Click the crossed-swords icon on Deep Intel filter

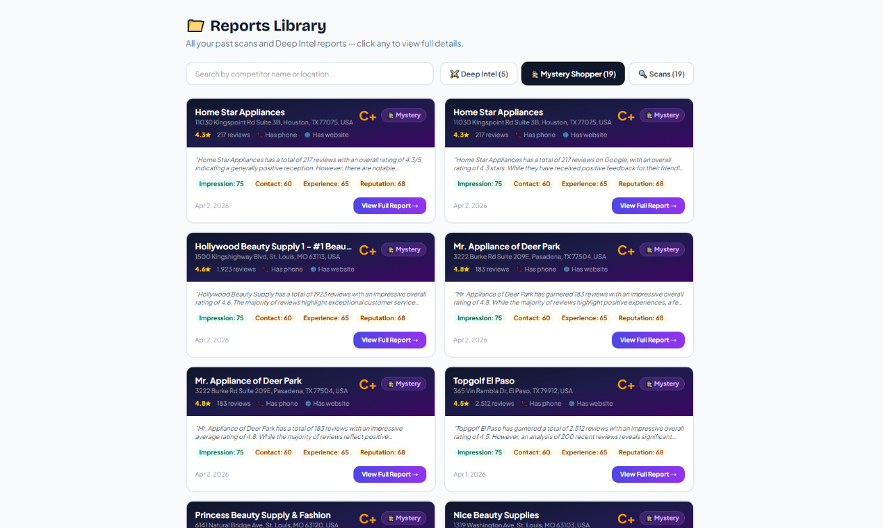[x=454, y=73]
